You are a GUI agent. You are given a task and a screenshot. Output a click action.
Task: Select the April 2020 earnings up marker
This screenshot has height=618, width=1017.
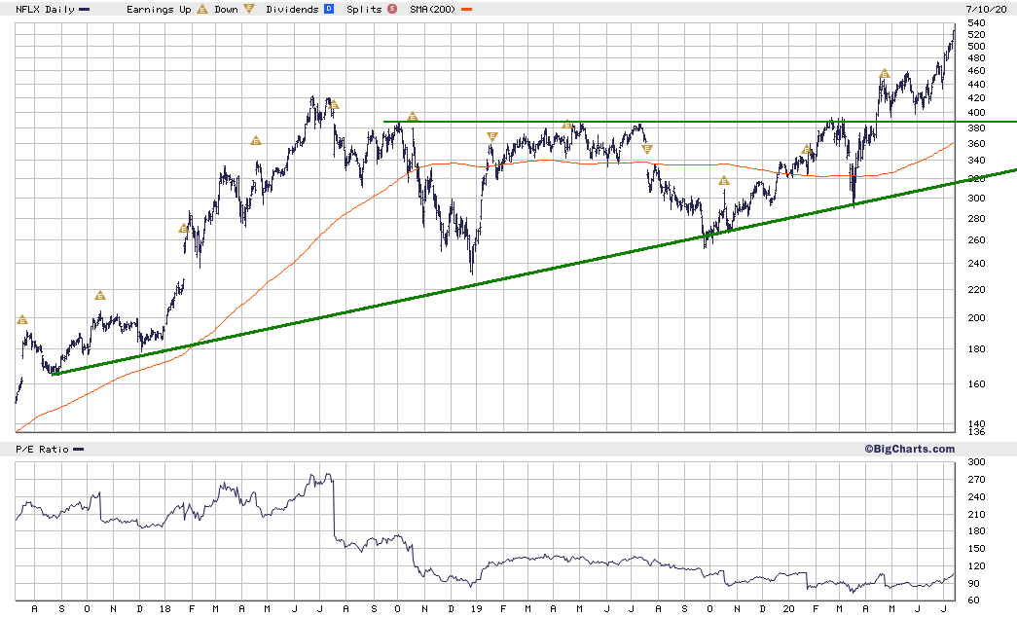[884, 74]
